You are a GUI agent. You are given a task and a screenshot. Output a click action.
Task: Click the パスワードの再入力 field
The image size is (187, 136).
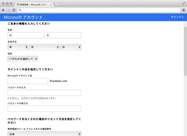click(44, 109)
